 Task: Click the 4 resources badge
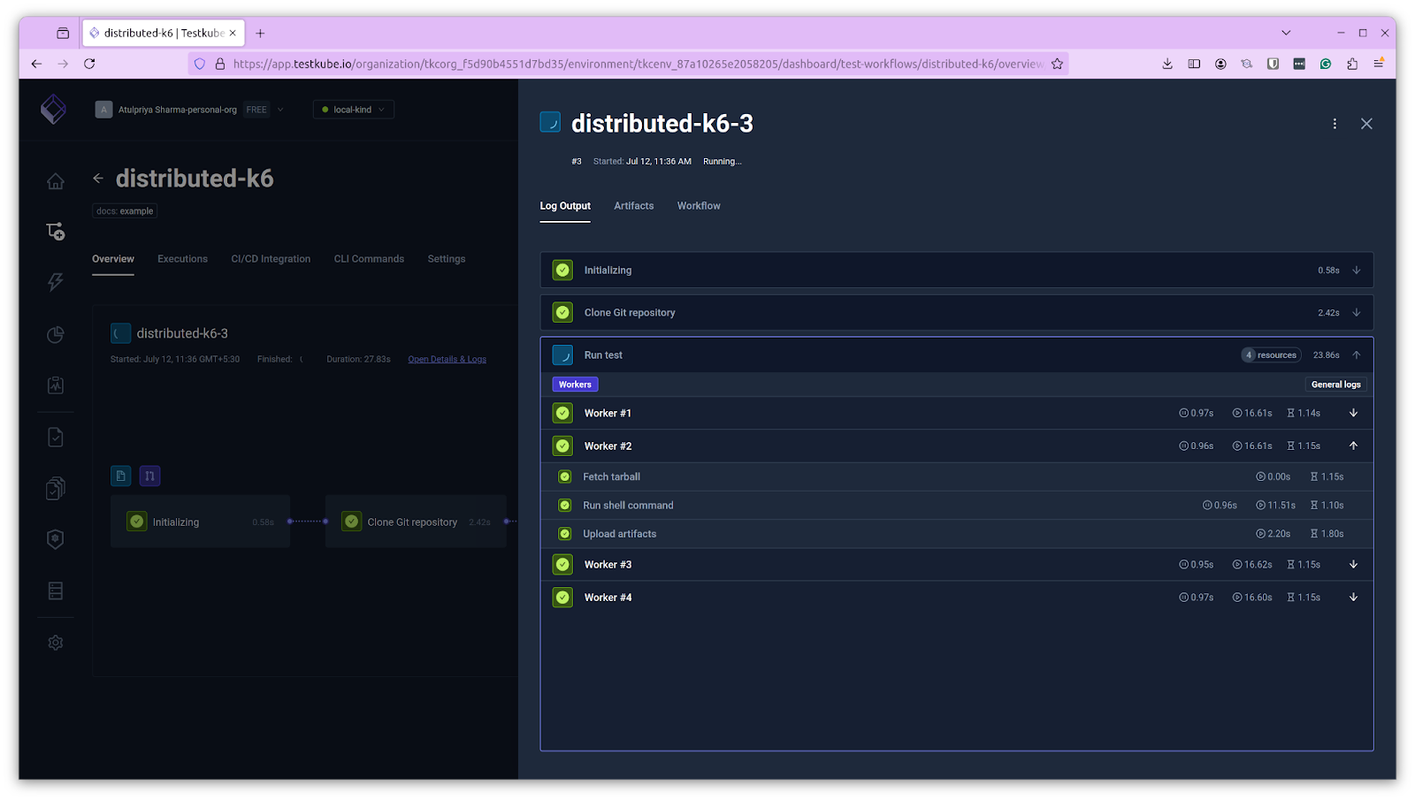(x=1271, y=355)
